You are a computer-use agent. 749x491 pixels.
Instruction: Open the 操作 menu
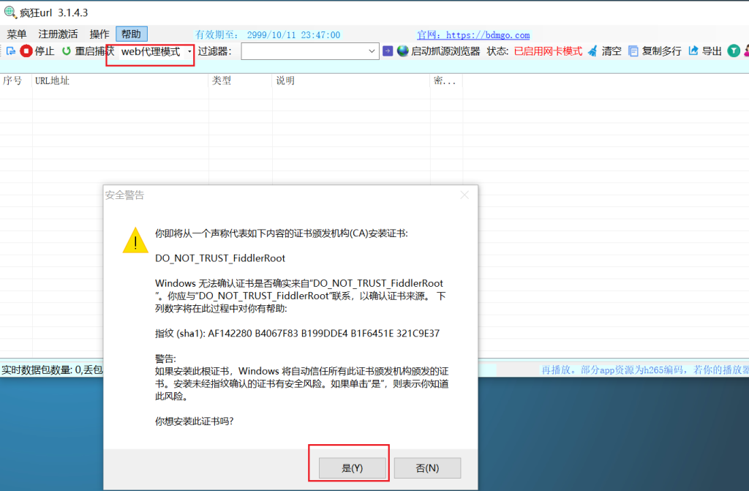99,34
